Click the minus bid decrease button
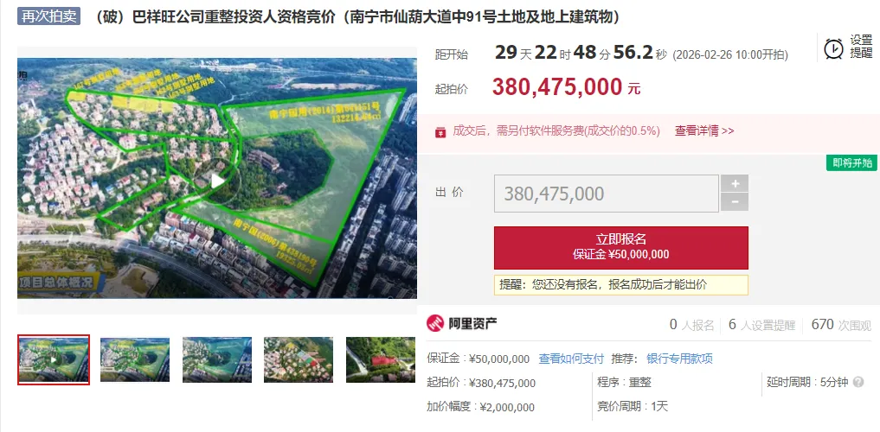The height and width of the screenshot is (432, 880). pyautogui.click(x=735, y=201)
